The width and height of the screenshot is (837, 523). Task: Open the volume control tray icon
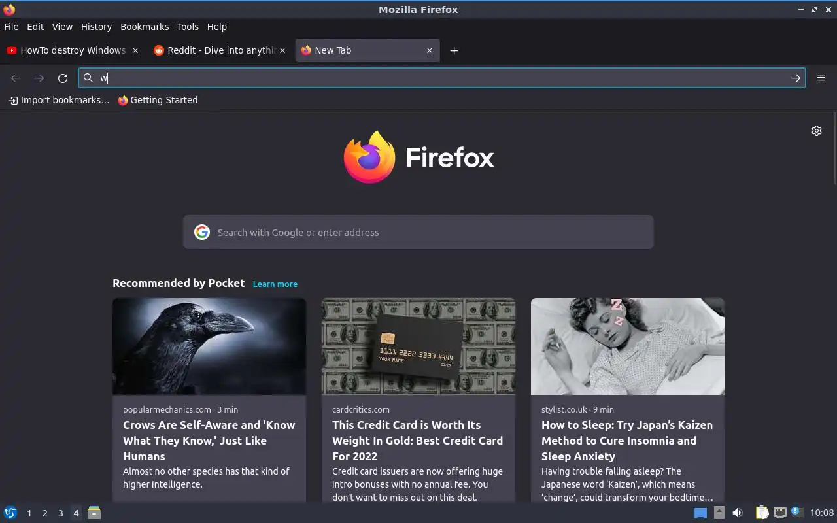point(738,513)
